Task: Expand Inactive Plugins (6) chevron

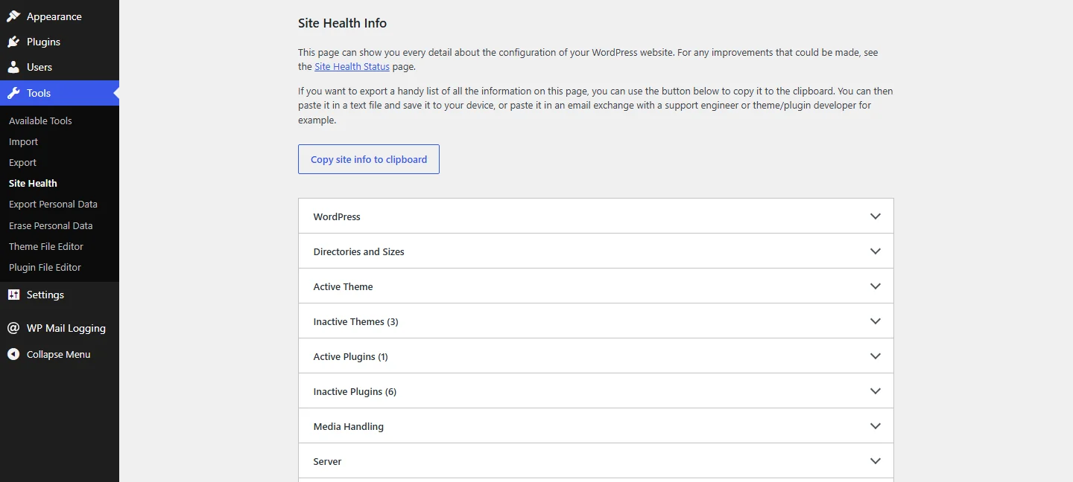Action: point(876,391)
